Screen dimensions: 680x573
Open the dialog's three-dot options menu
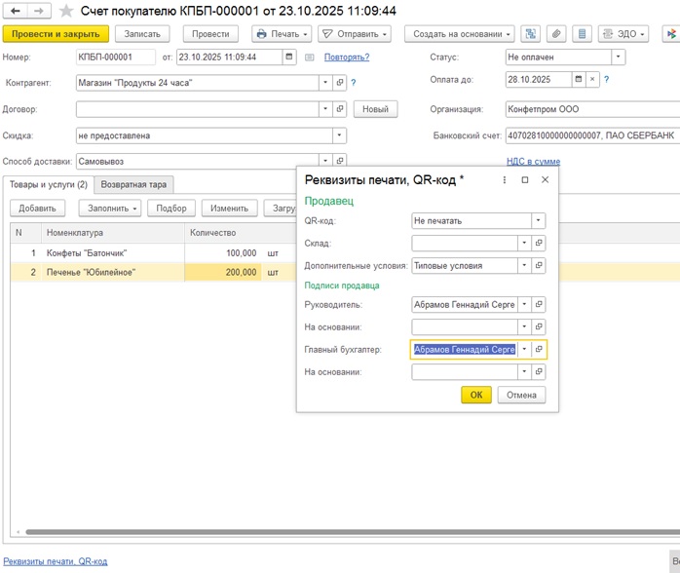tap(504, 179)
